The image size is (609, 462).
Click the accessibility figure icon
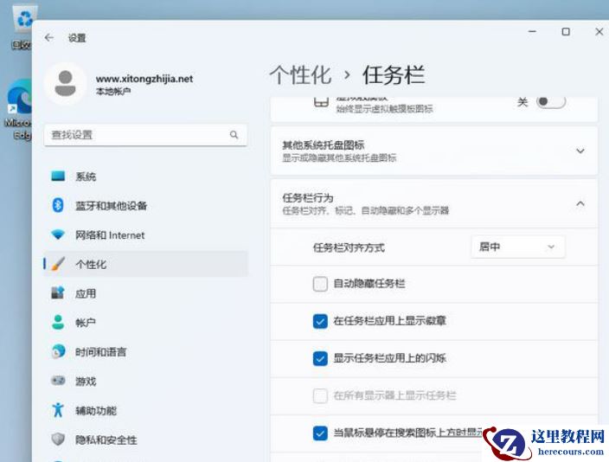58,410
